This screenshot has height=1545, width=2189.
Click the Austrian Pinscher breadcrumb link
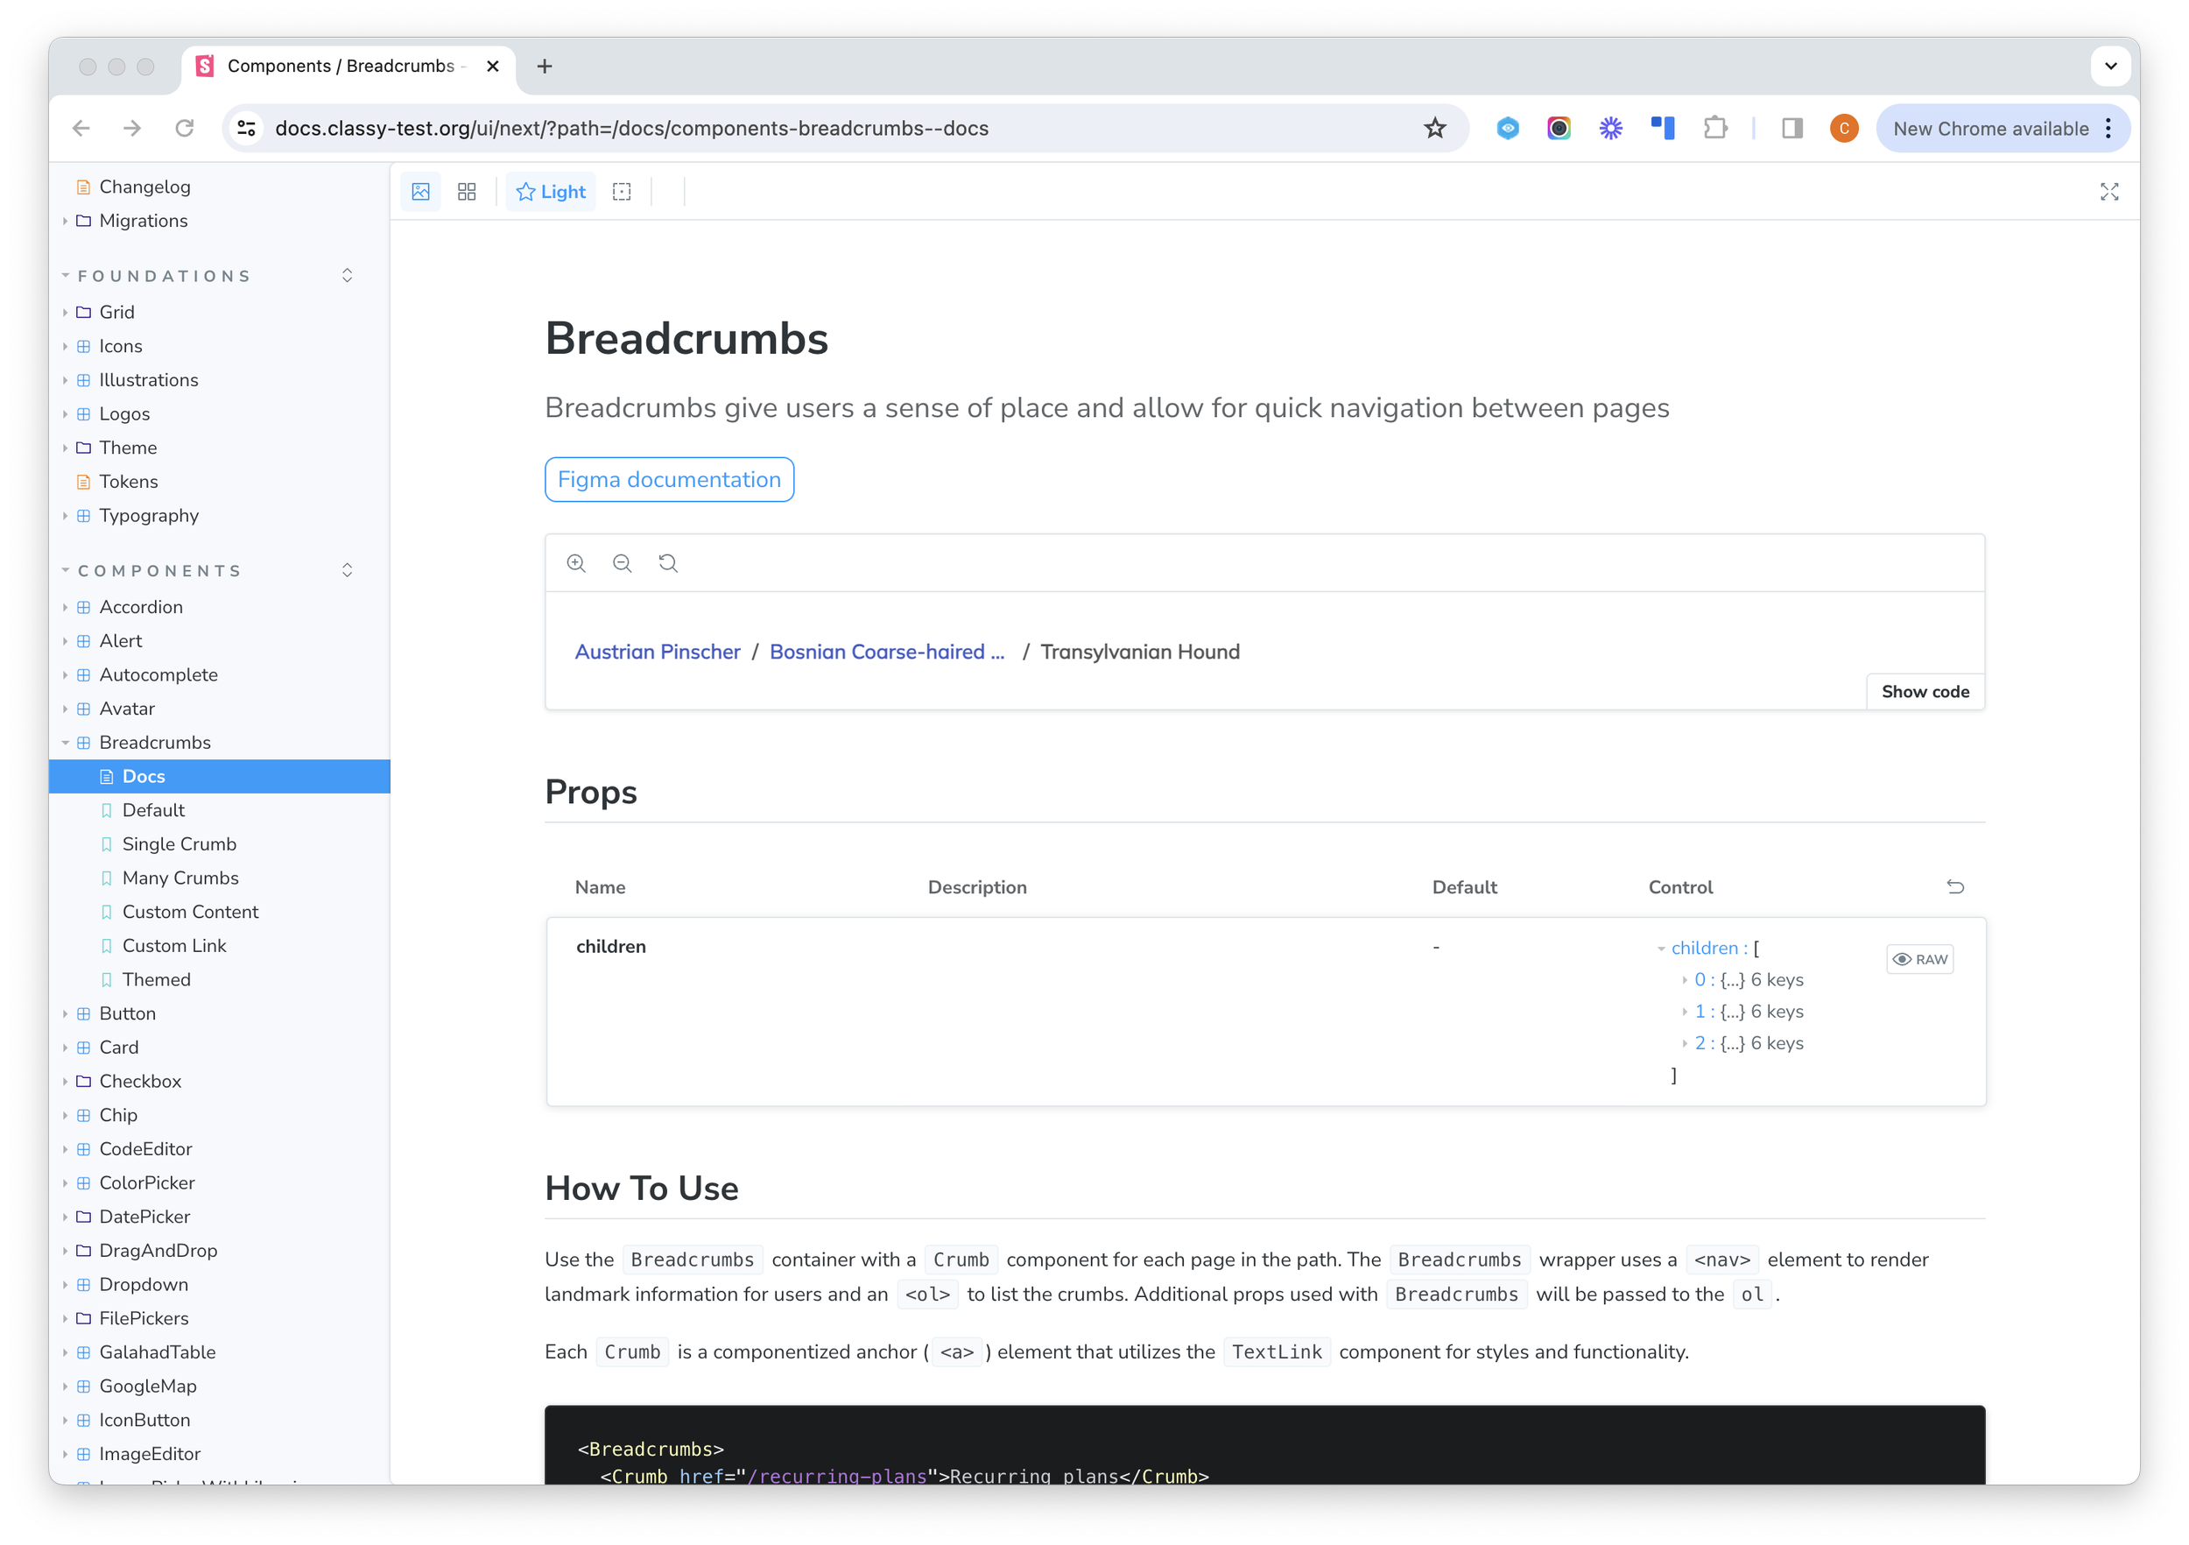[658, 653]
